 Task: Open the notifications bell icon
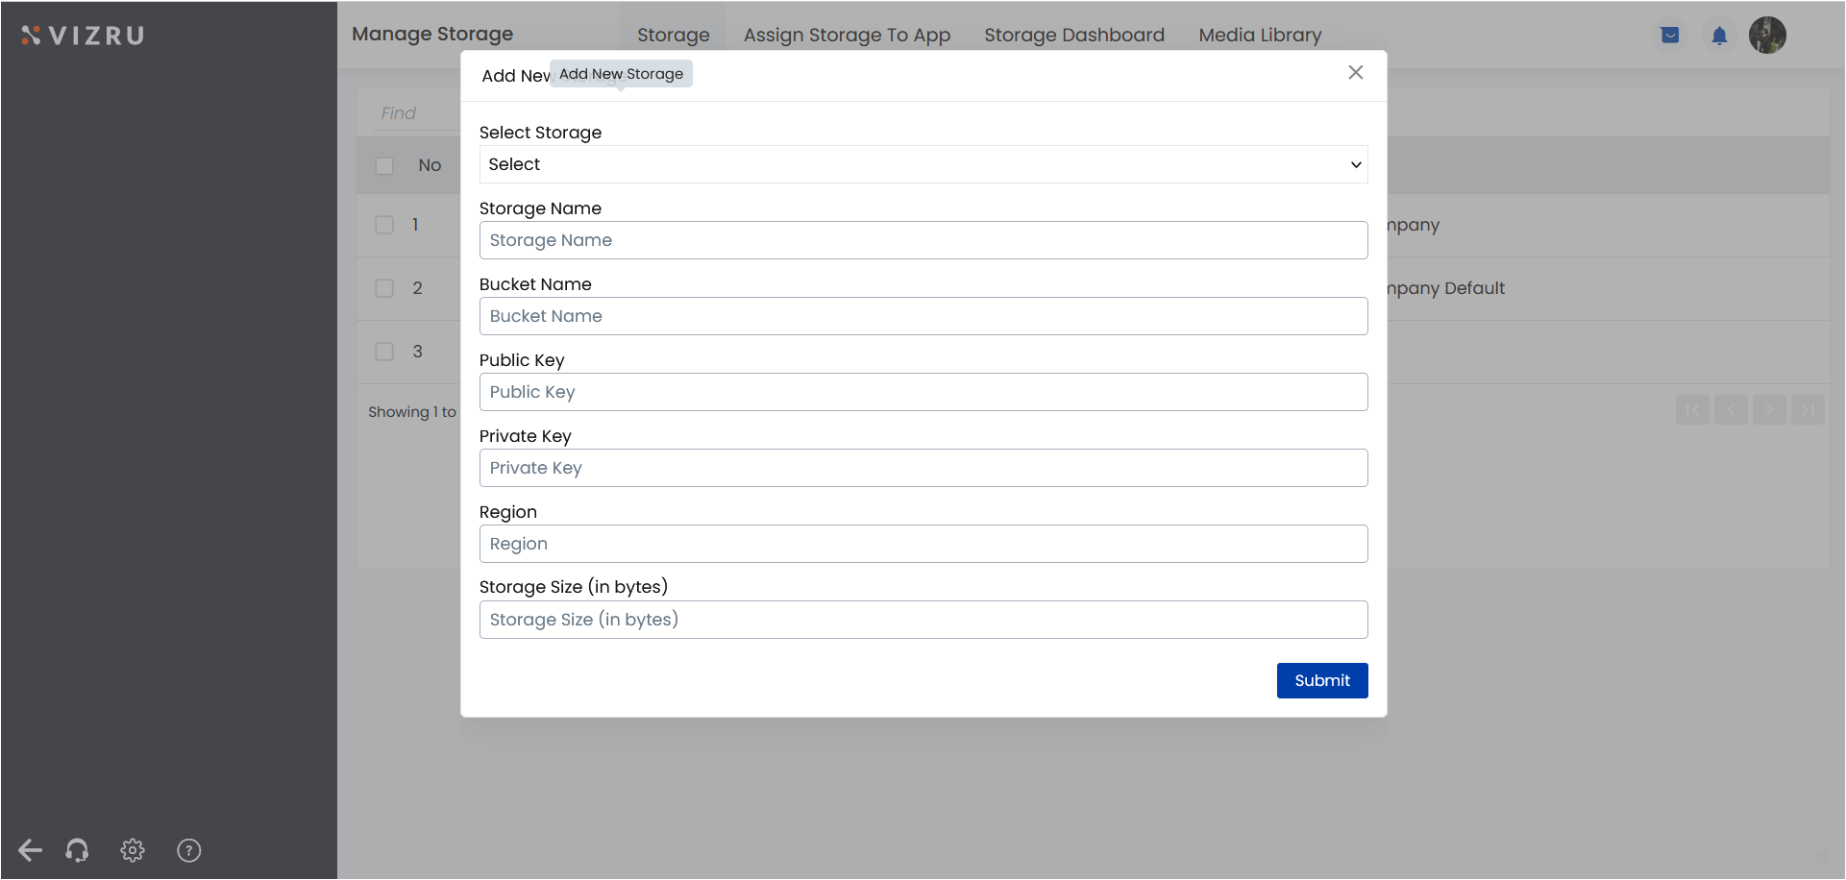tap(1719, 36)
